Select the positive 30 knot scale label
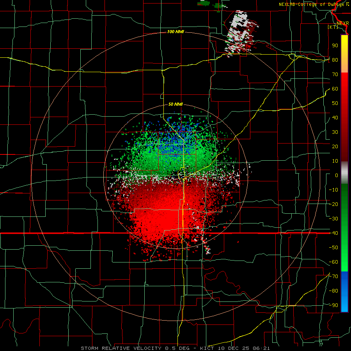The image size is (351, 351). pyautogui.click(x=335, y=132)
